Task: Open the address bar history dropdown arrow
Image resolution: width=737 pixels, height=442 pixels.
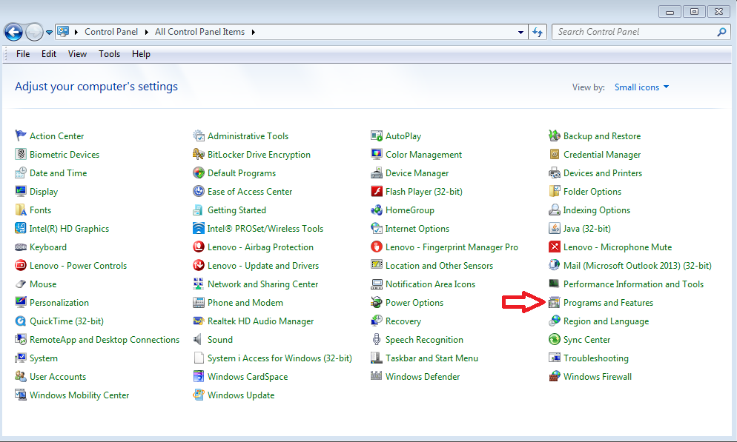Action: click(x=521, y=33)
